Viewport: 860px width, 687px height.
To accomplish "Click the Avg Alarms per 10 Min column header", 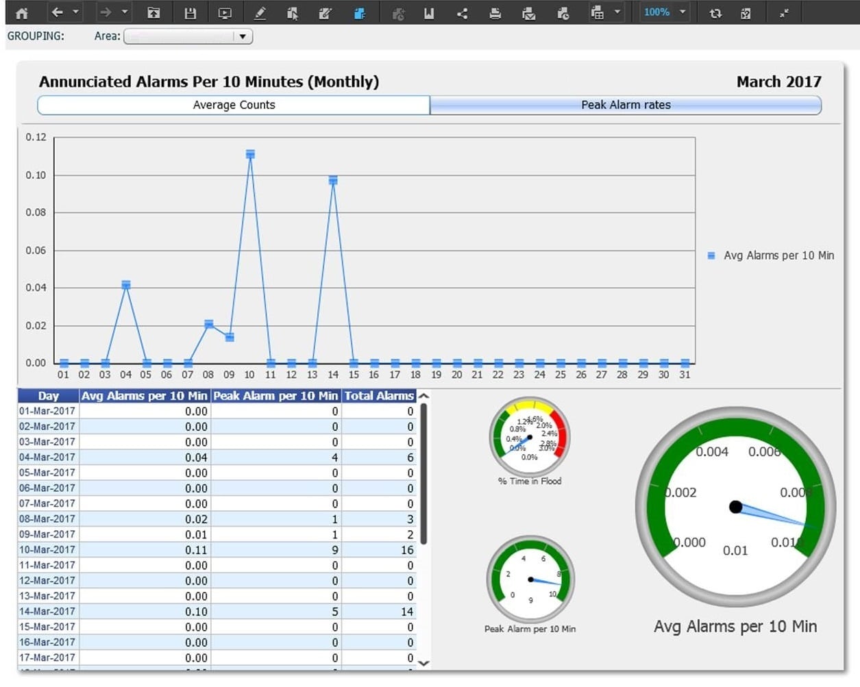I will click(x=144, y=396).
